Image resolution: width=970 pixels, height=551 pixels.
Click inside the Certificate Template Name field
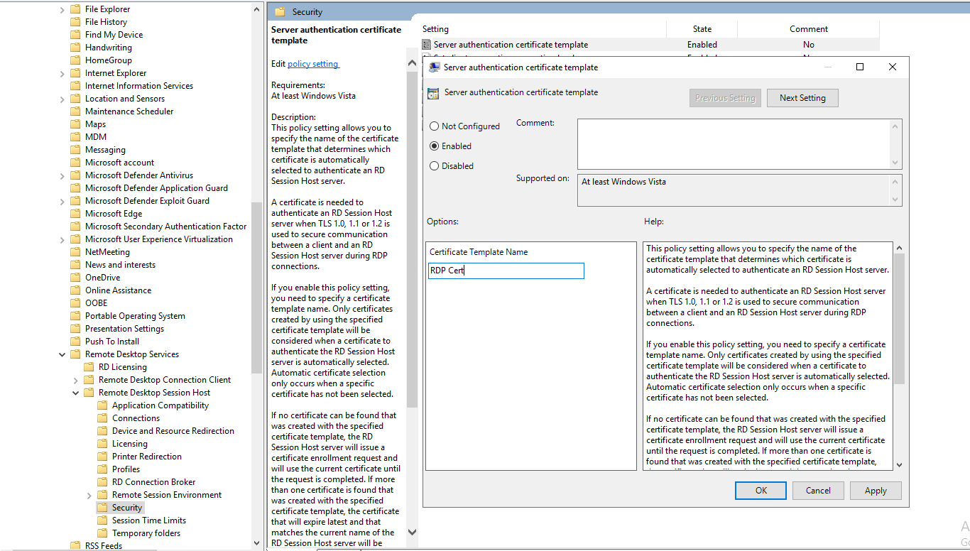pos(506,271)
